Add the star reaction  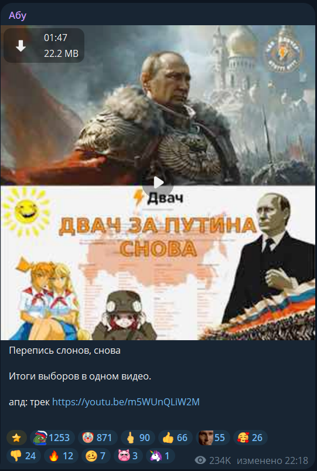pyautogui.click(x=16, y=438)
